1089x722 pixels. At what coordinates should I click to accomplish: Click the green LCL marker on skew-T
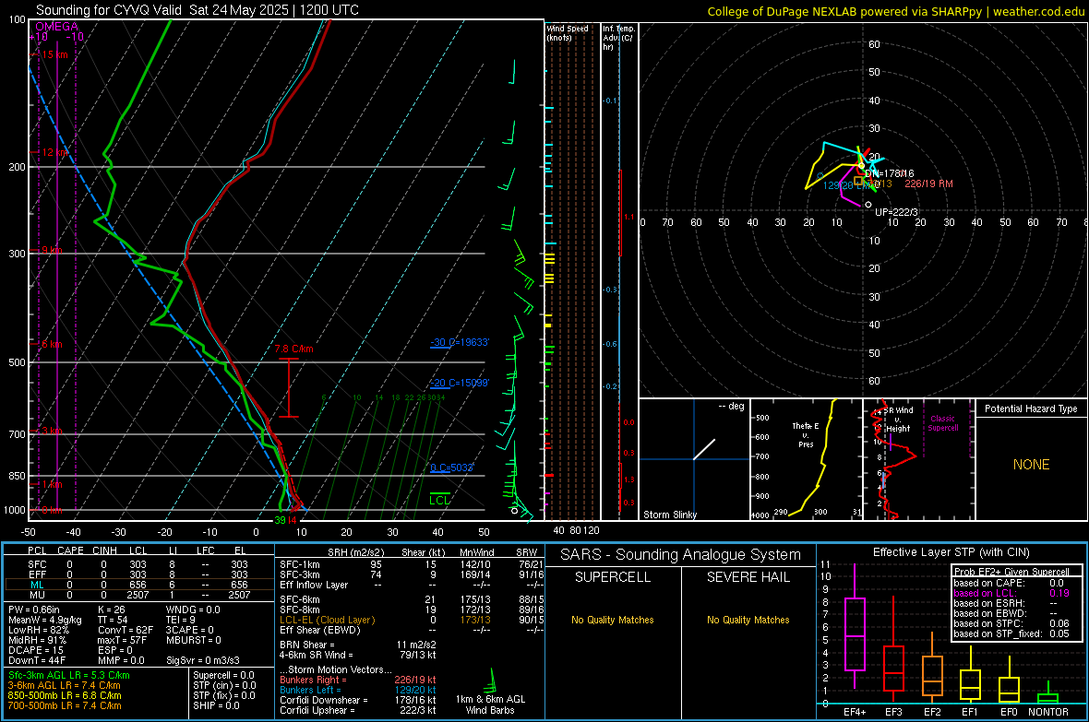coord(439,500)
